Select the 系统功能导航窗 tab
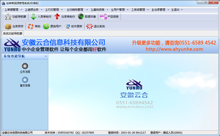 13,33
